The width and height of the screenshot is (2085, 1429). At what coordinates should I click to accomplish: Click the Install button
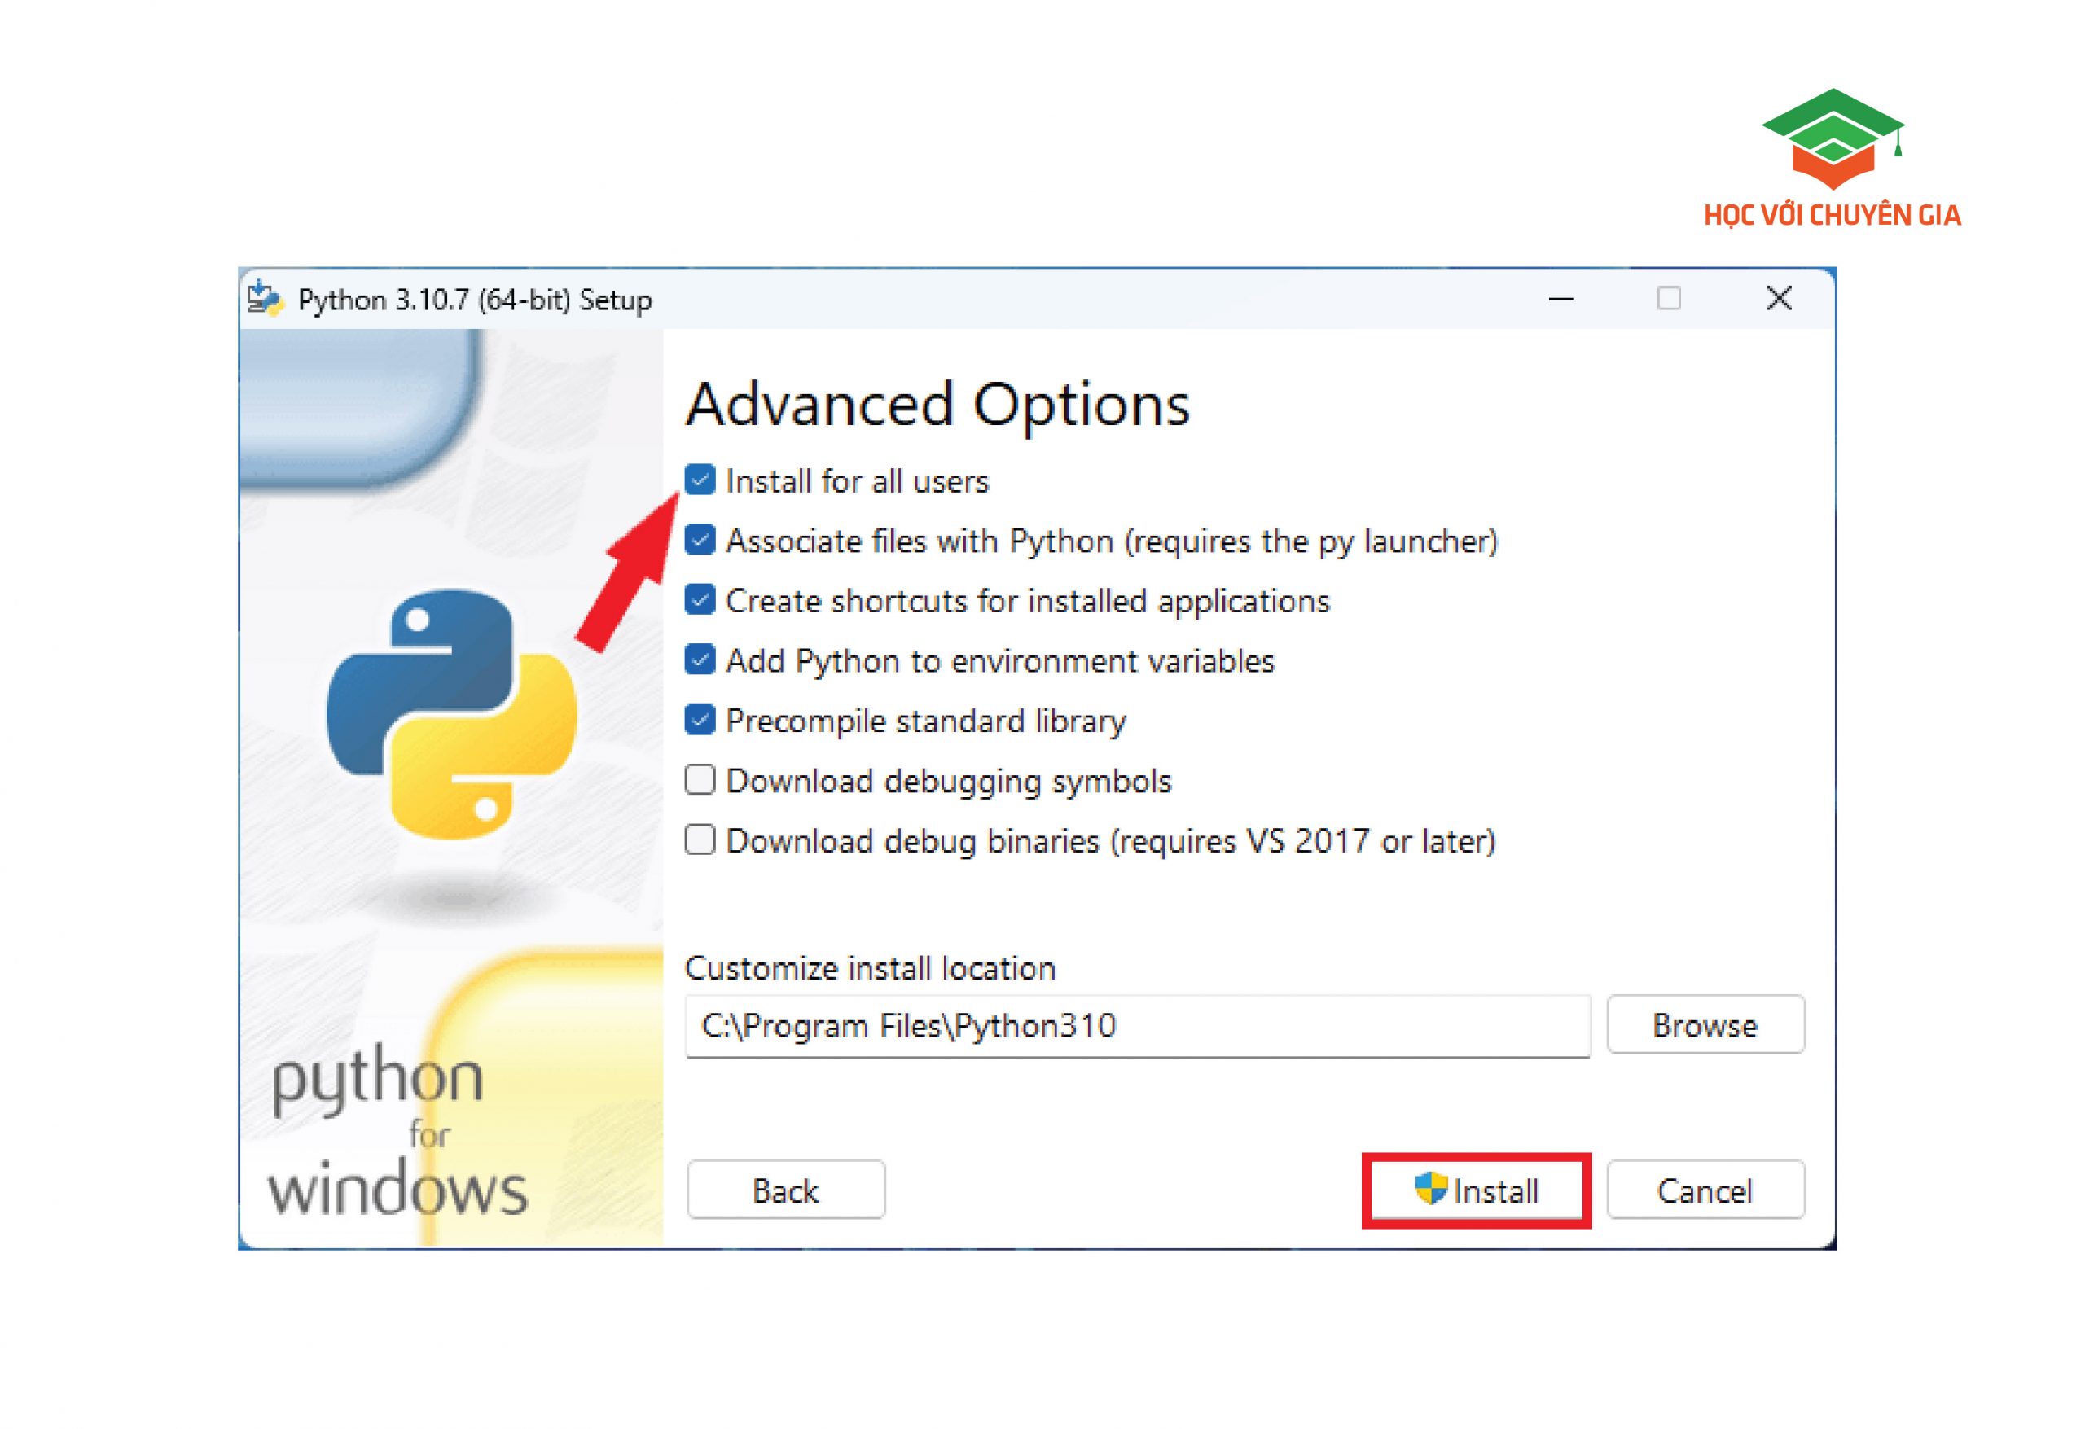click(1477, 1190)
